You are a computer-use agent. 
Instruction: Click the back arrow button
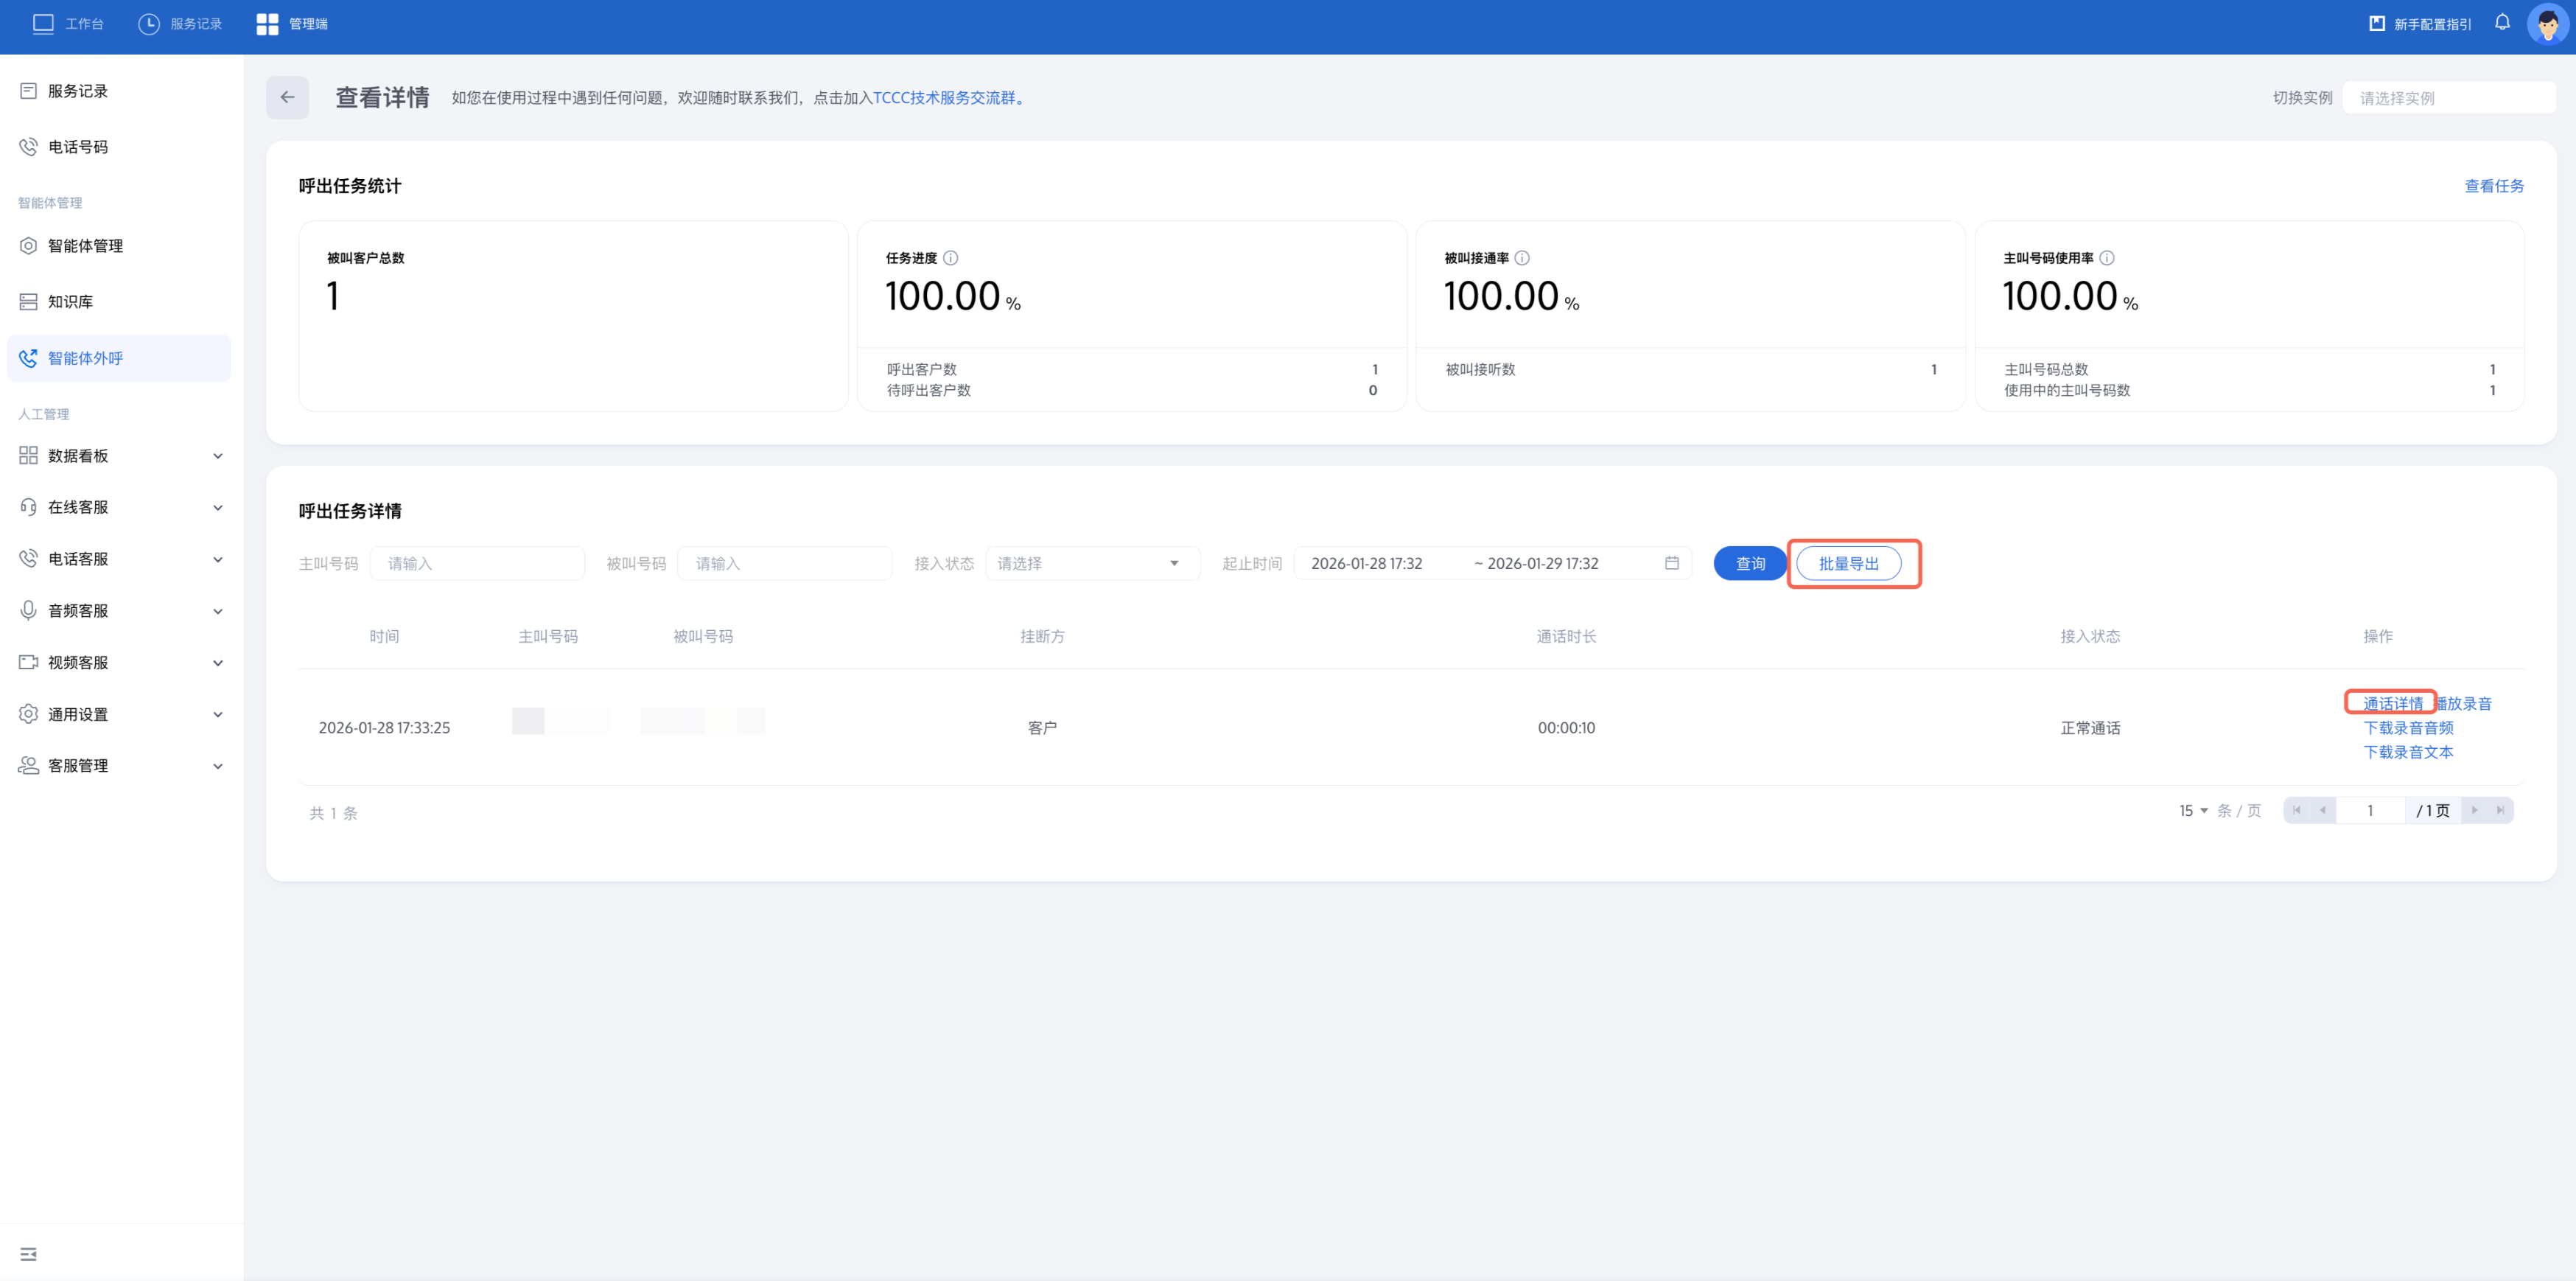287,97
